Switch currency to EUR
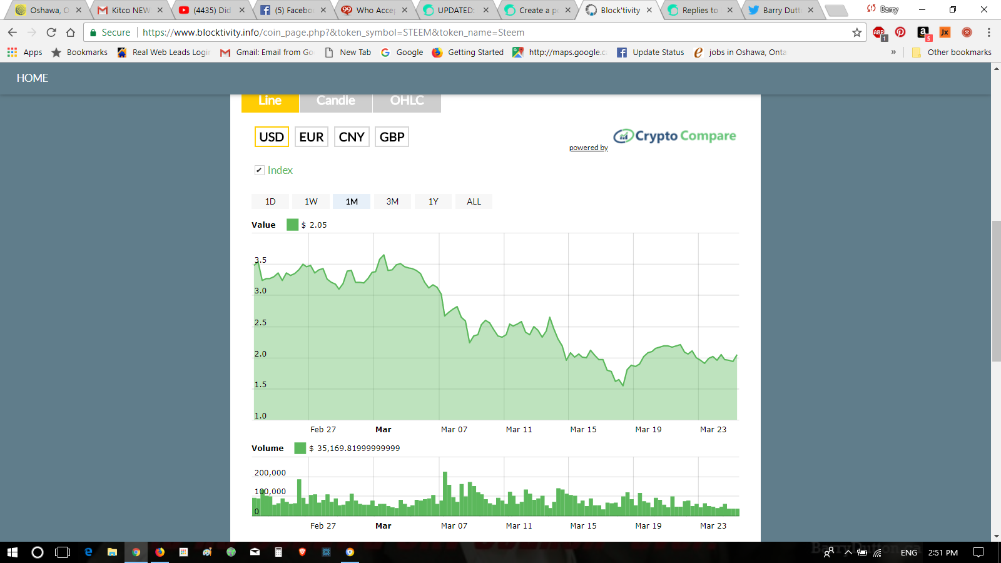The width and height of the screenshot is (1001, 563). pos(312,137)
